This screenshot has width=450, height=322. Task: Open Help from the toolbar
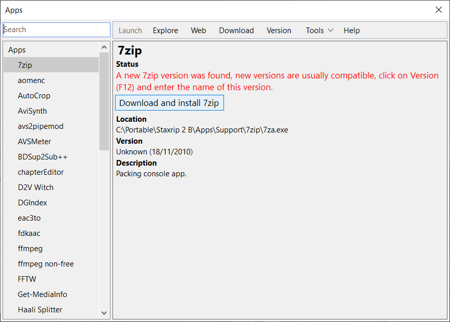point(351,30)
